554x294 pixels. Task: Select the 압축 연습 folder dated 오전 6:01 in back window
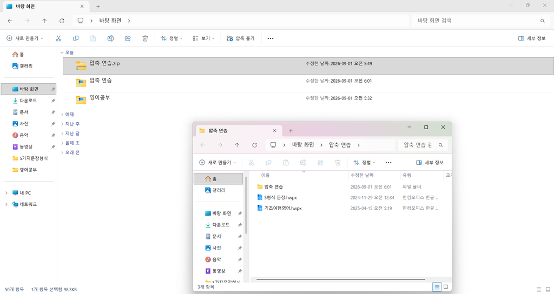pos(308,83)
